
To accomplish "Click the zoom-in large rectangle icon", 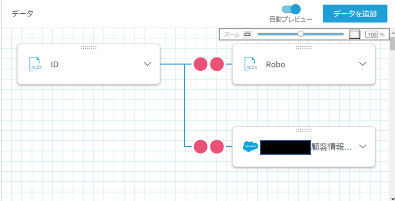I will [355, 34].
